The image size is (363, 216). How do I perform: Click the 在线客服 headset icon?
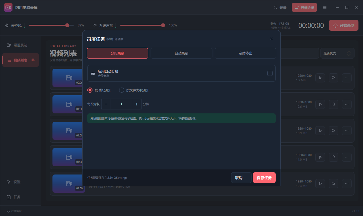[x=8, y=211]
